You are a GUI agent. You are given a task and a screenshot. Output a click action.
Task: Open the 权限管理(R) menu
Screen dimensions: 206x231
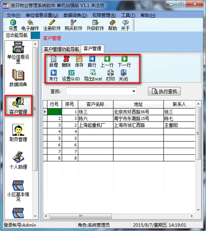[x=104, y=15]
